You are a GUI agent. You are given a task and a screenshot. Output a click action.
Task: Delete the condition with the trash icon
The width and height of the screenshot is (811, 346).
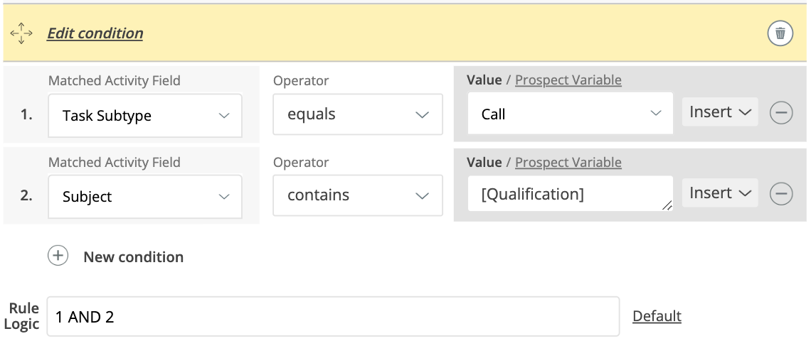[780, 33]
